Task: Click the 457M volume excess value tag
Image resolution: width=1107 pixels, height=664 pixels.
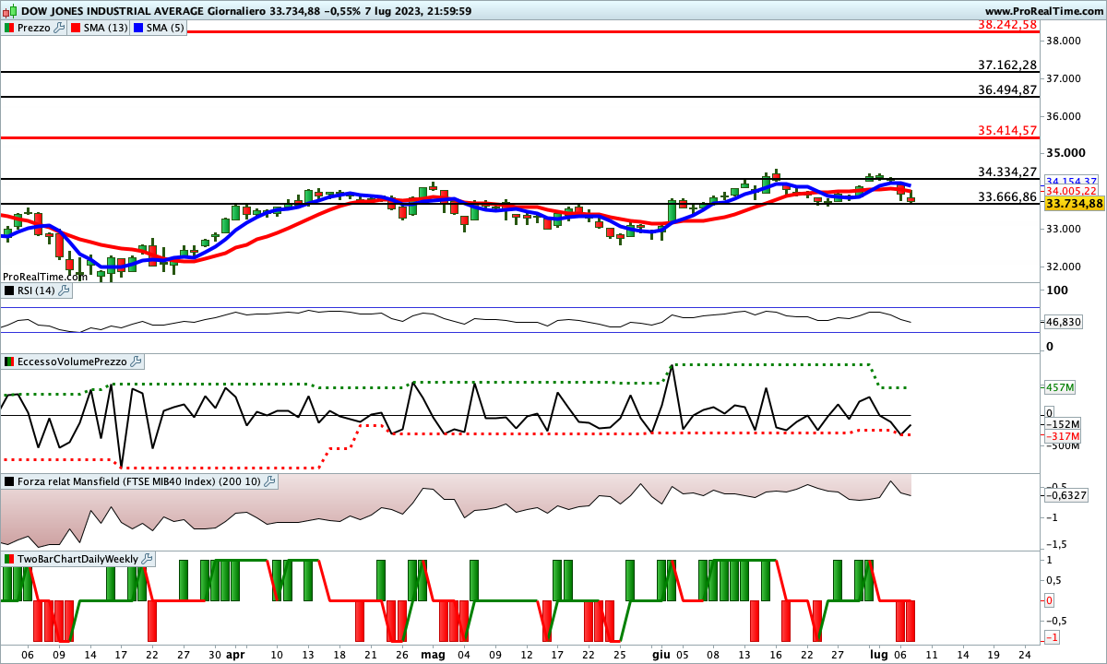Action: pyautogui.click(x=1058, y=387)
